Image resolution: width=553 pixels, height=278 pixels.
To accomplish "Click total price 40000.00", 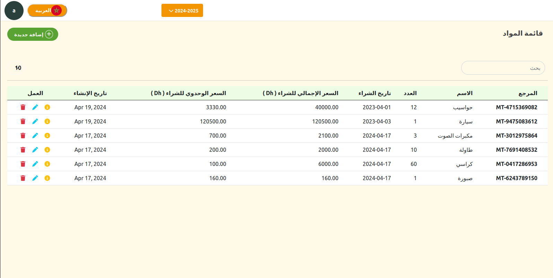I will [327, 107].
